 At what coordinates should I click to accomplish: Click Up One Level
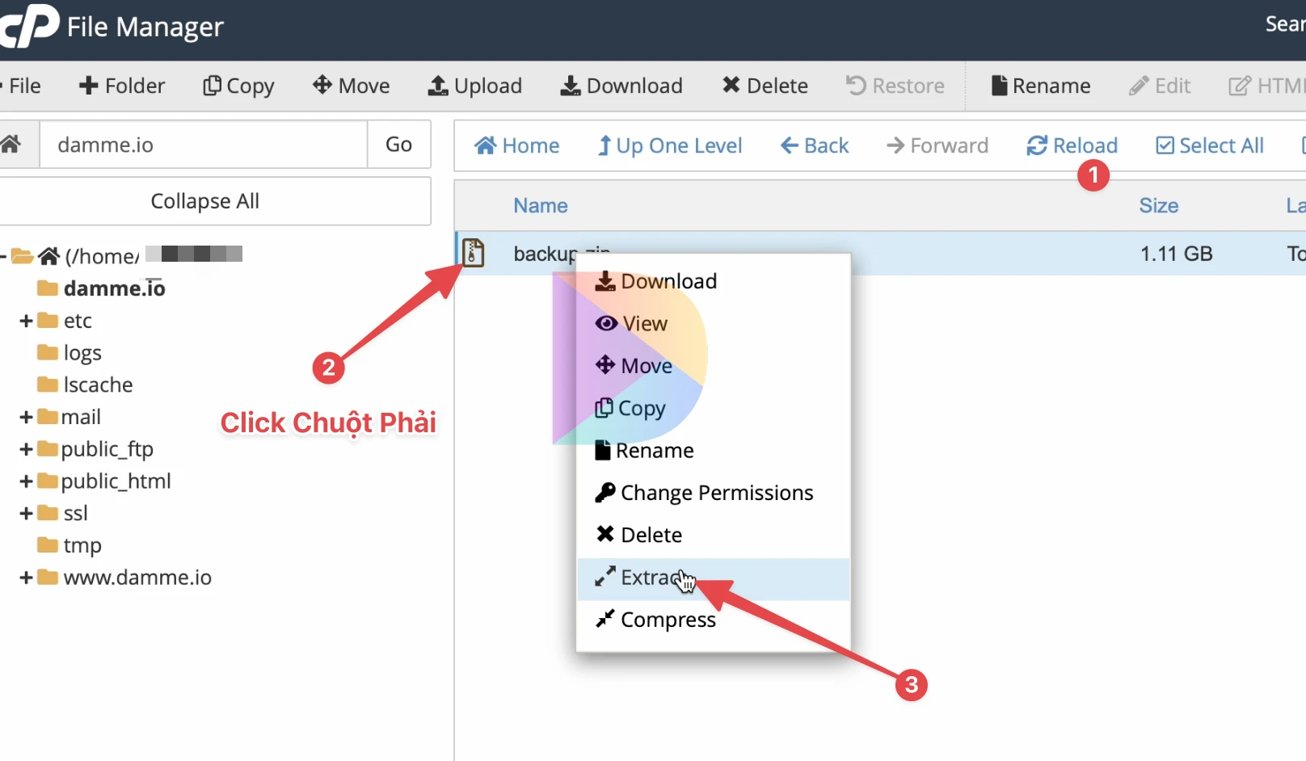(x=670, y=145)
